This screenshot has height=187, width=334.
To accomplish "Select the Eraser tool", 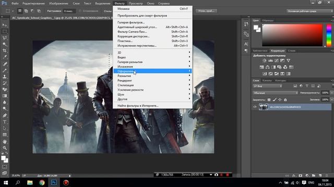I will pos(5,89).
